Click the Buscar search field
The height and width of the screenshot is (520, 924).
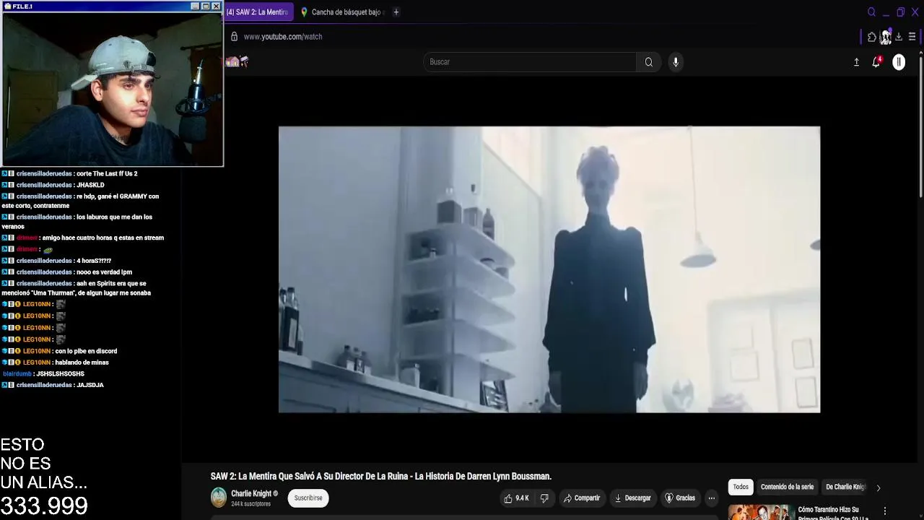(x=530, y=62)
